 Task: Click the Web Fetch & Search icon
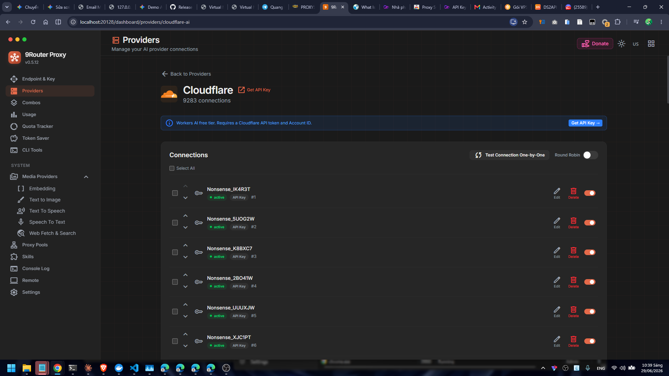(21, 233)
